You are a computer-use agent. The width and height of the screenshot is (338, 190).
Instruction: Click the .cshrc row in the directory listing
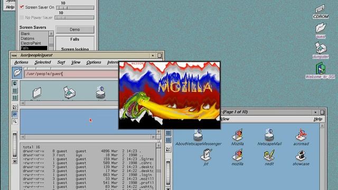coord(88,163)
